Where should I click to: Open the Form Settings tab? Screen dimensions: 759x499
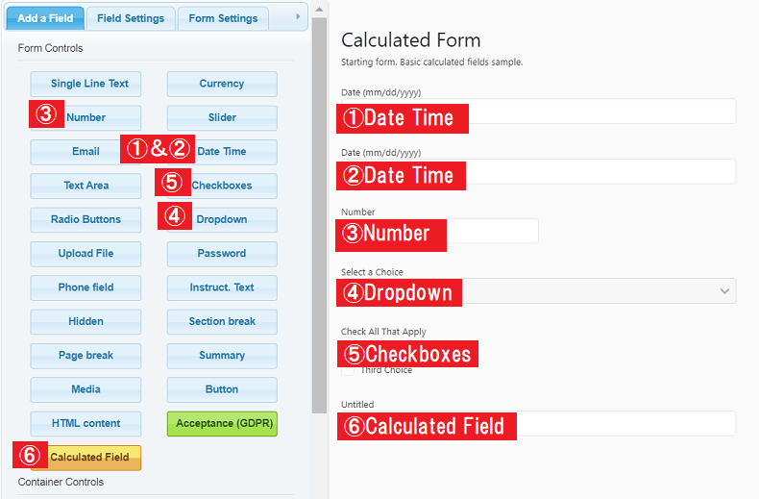pyautogui.click(x=223, y=18)
